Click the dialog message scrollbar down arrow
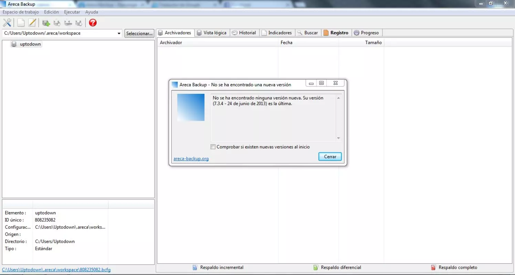The width and height of the screenshot is (515, 275). (x=338, y=138)
